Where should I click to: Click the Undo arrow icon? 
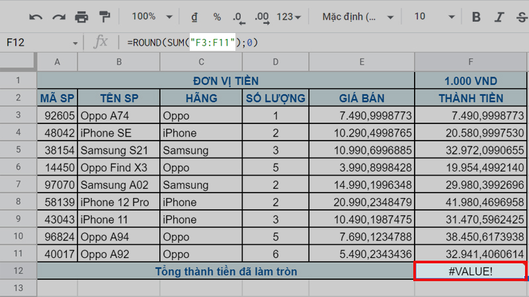(x=36, y=16)
